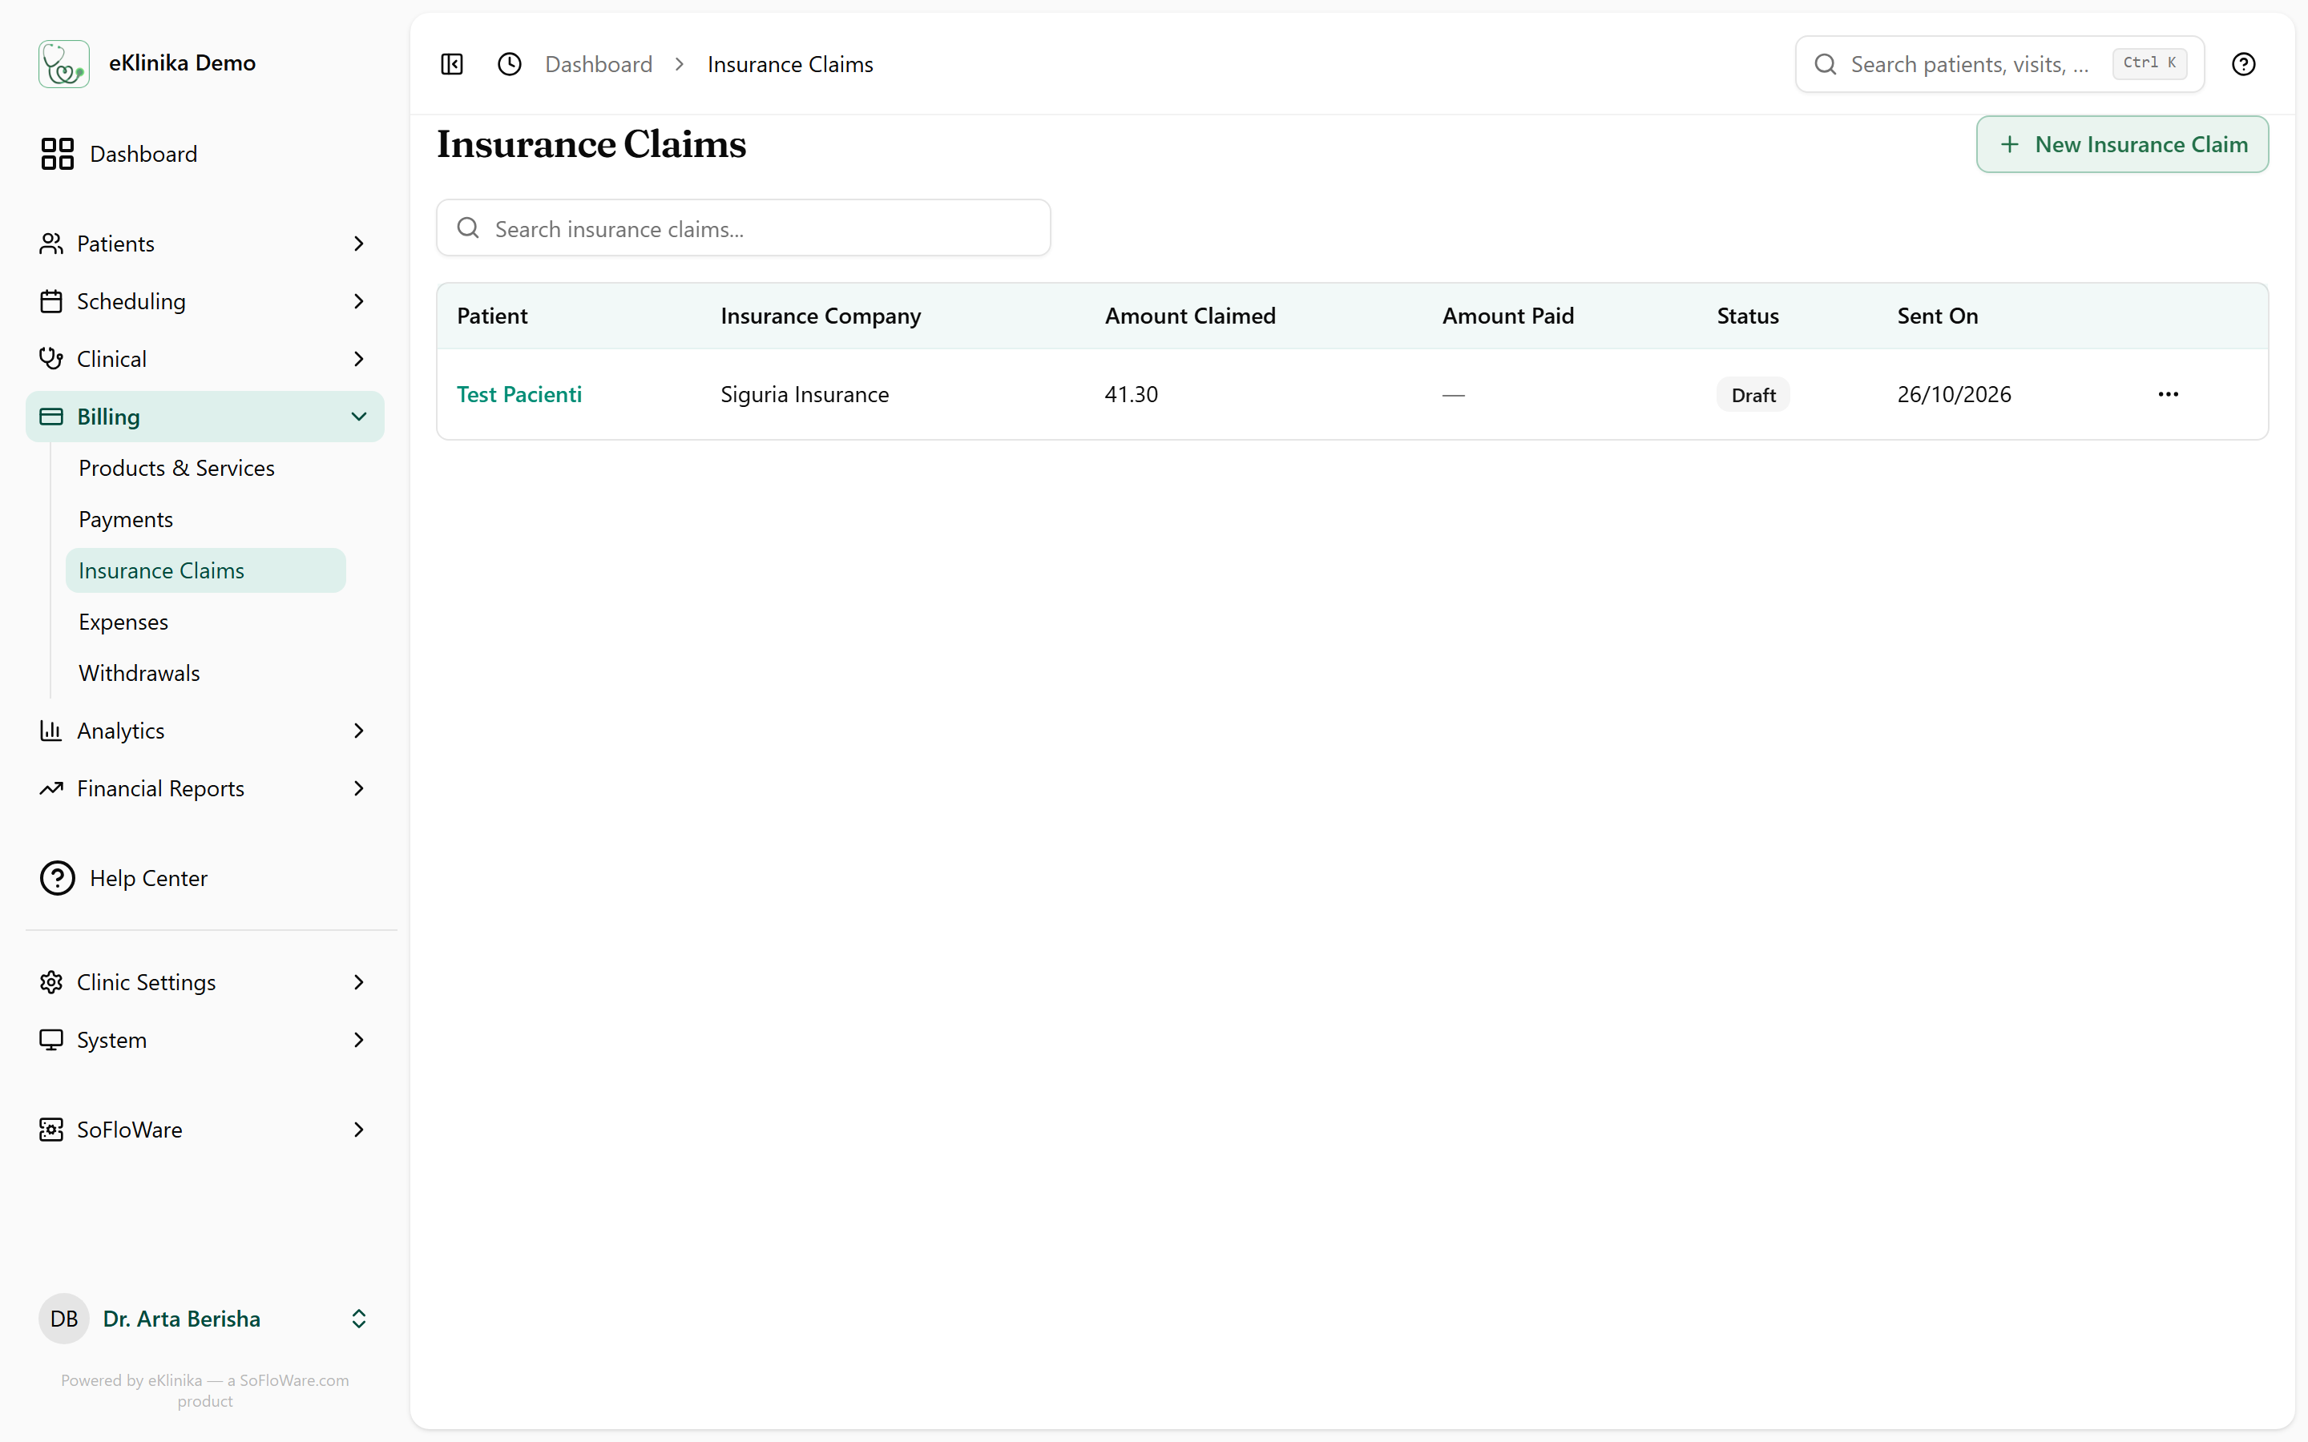Viewport: 2308px width, 1442px height.
Task: Open the help question mark icon in header
Action: tap(2243, 64)
